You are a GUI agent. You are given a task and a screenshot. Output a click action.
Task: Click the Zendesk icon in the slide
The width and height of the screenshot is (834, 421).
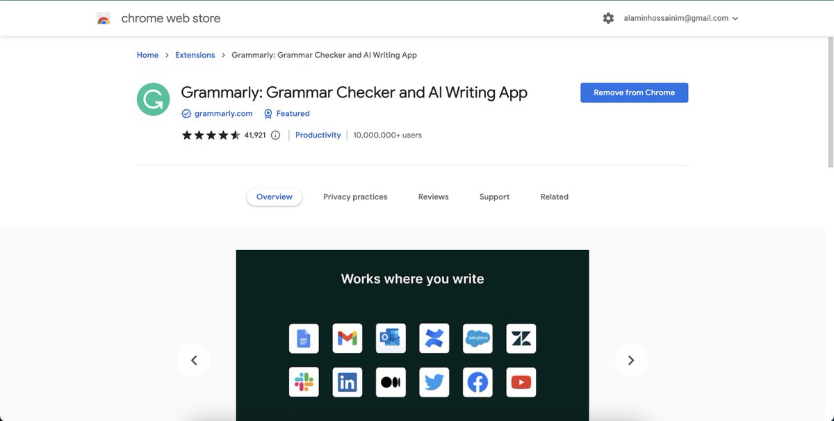coord(521,338)
